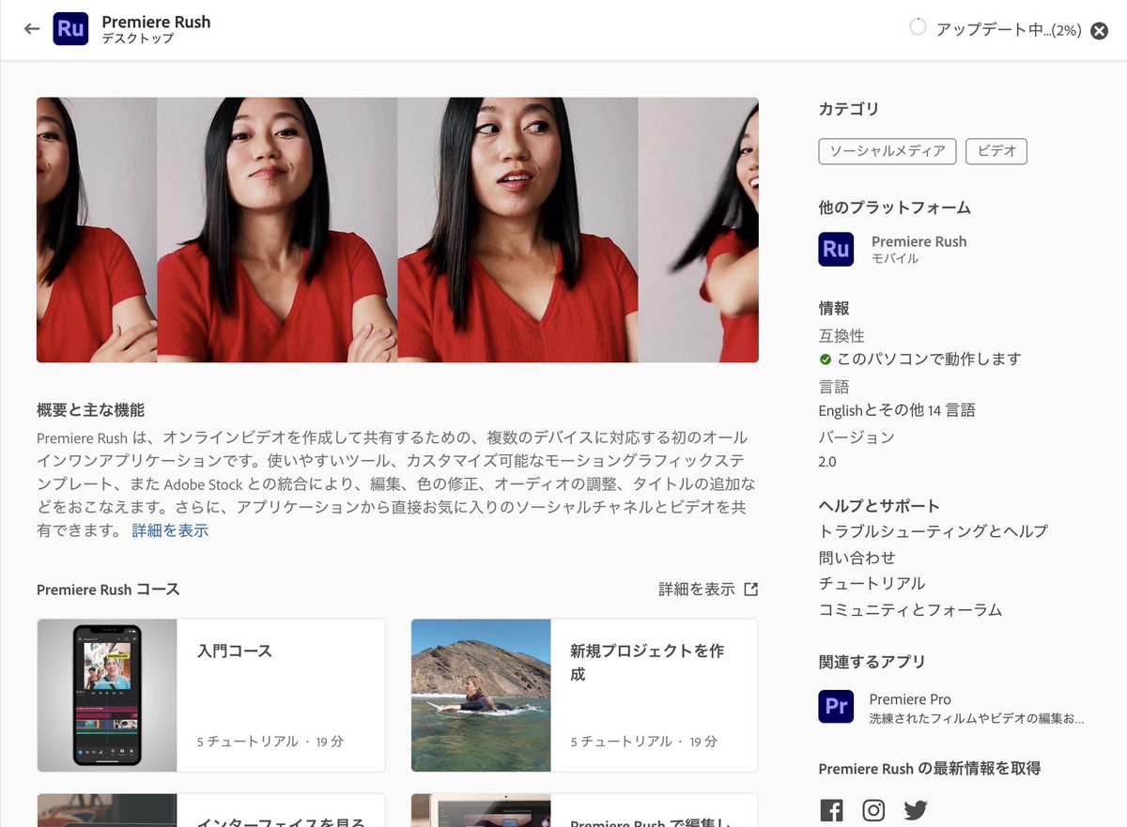
Task: Select the ソーシャルメディア category tag
Action: 888,151
